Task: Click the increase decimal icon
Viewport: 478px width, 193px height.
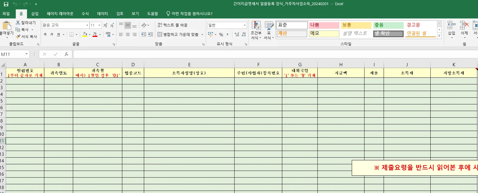Action: [x=237, y=34]
